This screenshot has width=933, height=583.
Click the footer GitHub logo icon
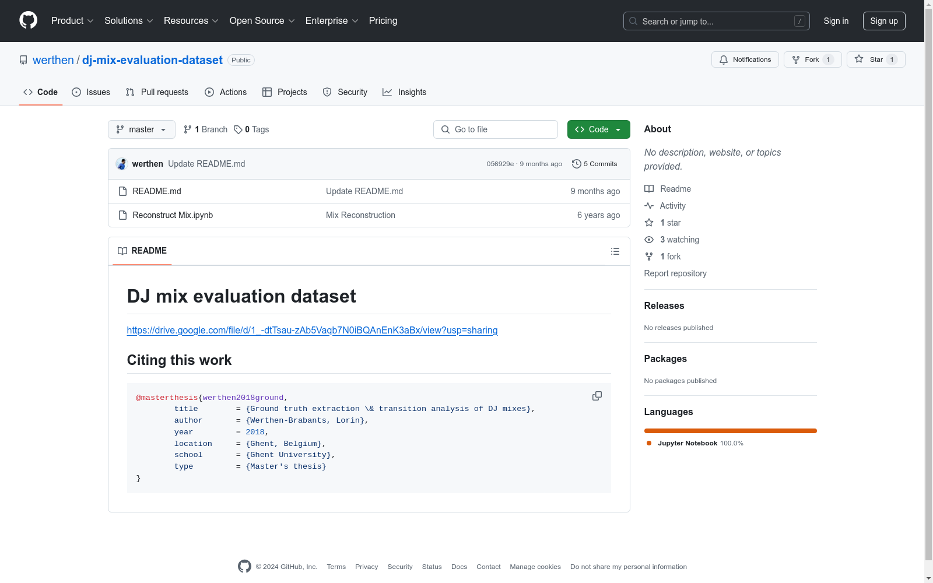244,566
